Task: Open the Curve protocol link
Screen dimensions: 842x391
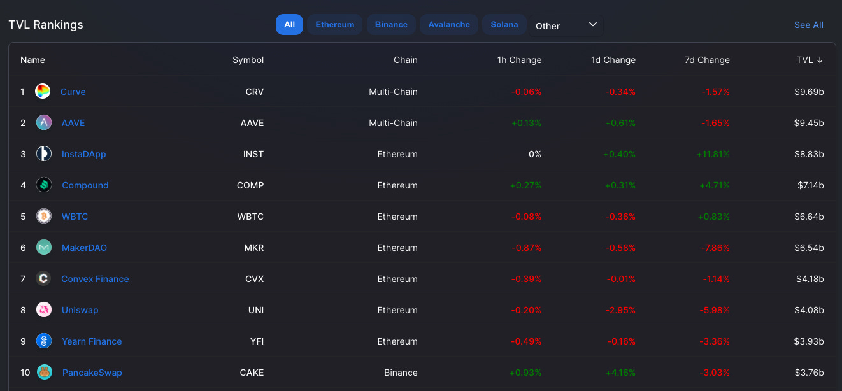Action: pyautogui.click(x=73, y=92)
